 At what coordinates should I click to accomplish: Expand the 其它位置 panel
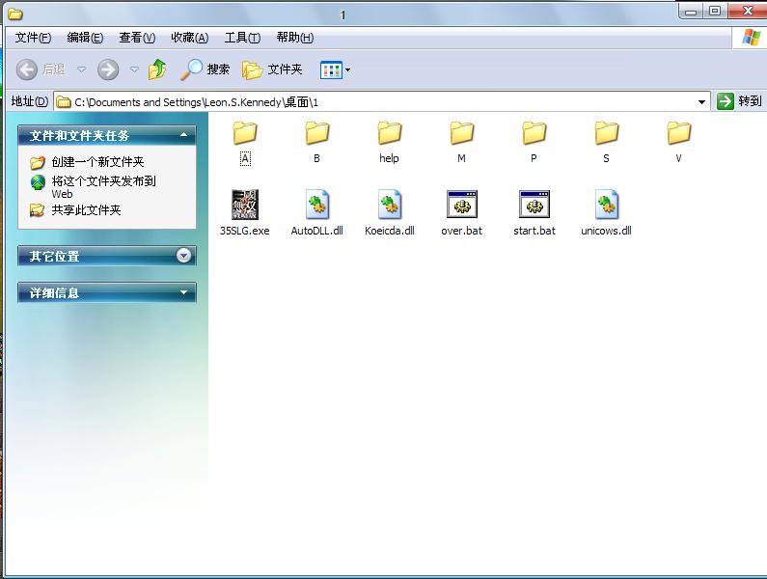(x=183, y=256)
